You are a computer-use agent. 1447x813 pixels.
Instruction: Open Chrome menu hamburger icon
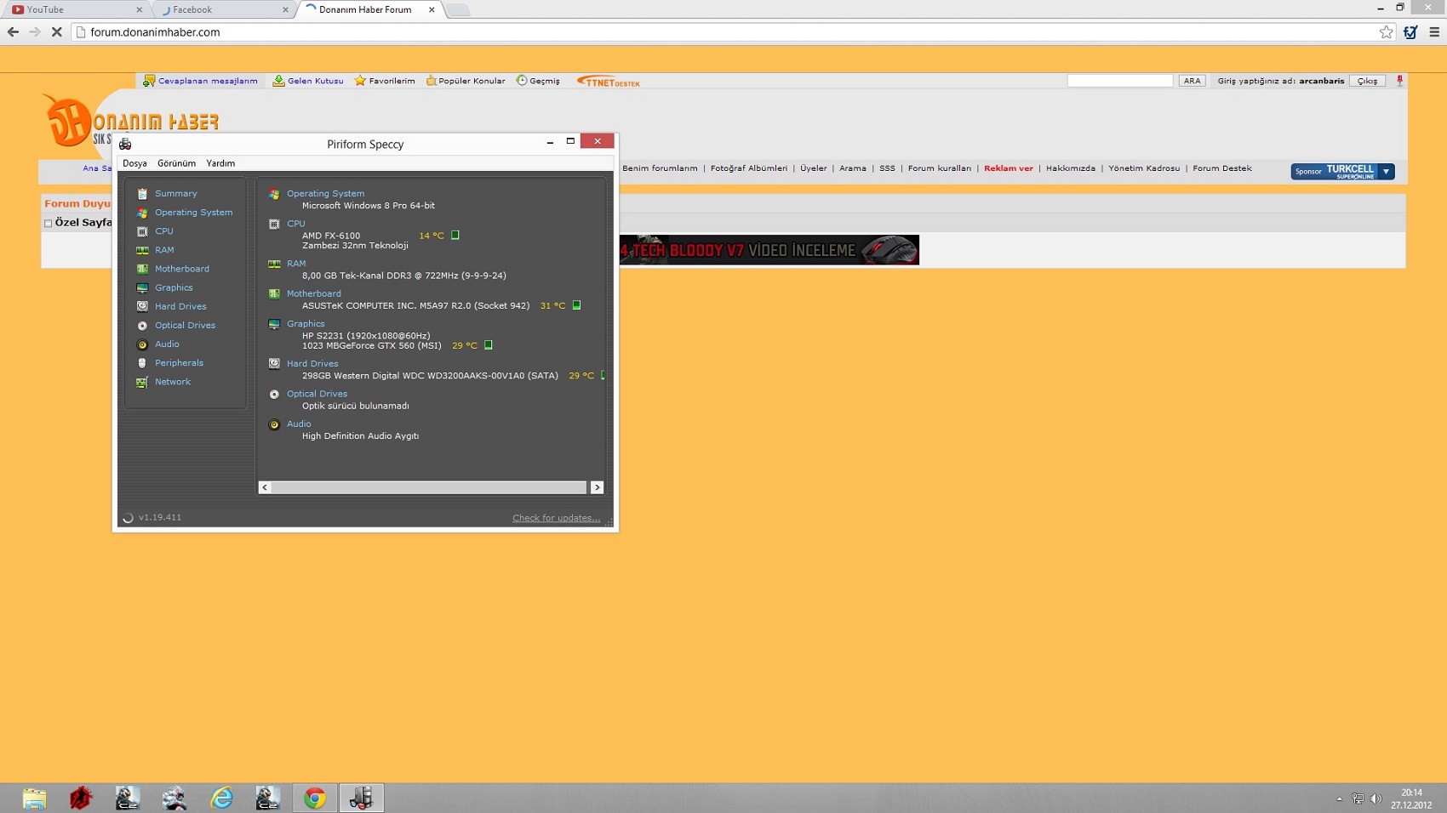coord(1434,32)
